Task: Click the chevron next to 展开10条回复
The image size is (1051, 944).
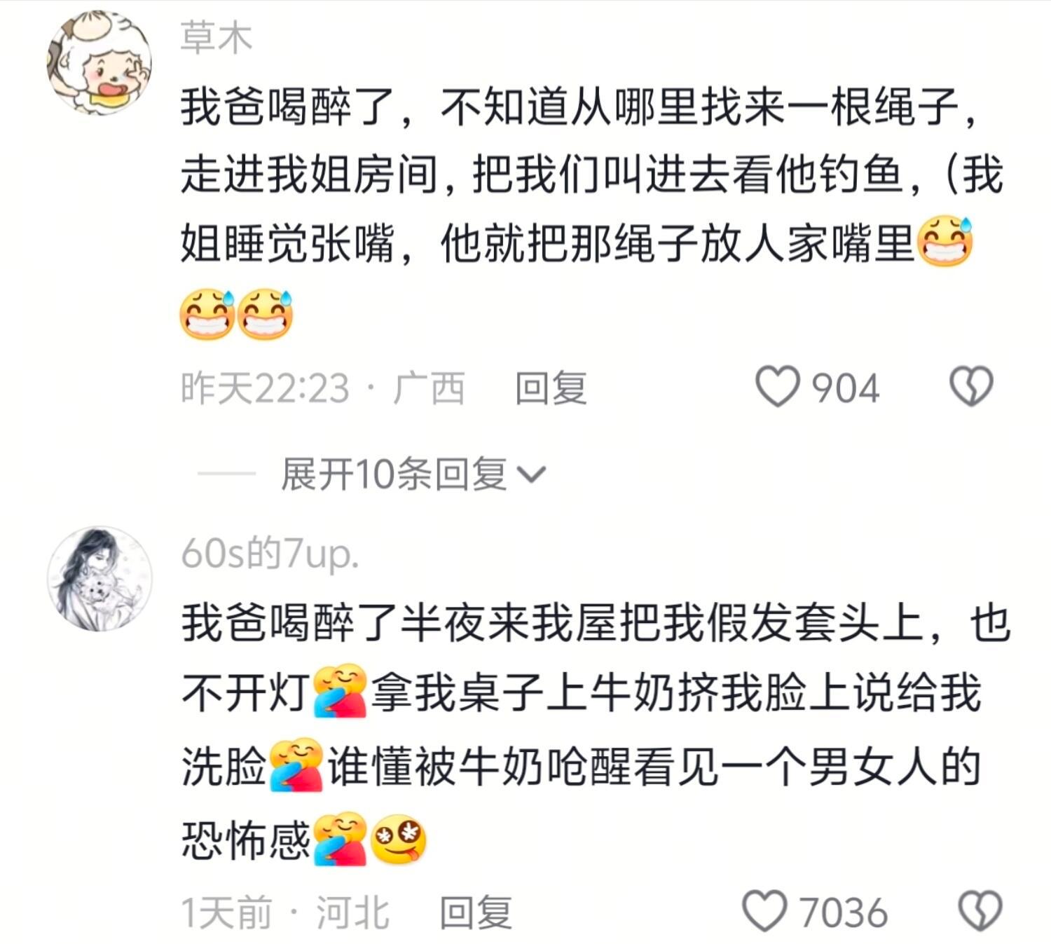Action: click(x=531, y=476)
